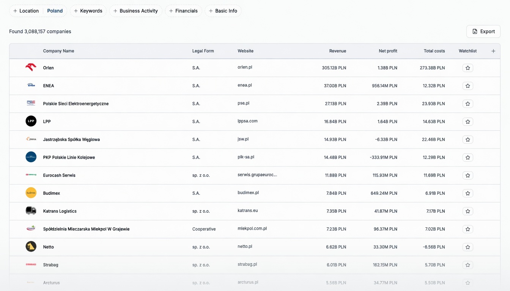Open the Basic Info filter
This screenshot has height=291, width=510.
pos(223,11)
